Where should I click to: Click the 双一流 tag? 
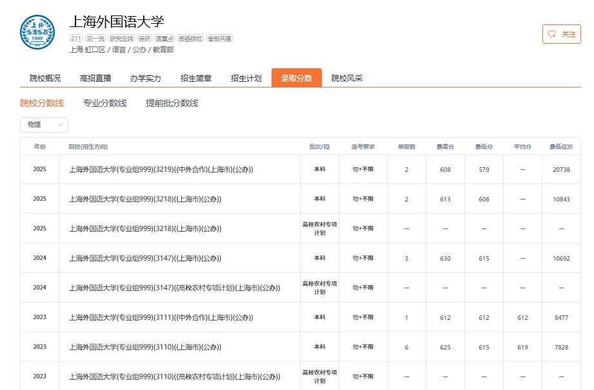pos(95,38)
